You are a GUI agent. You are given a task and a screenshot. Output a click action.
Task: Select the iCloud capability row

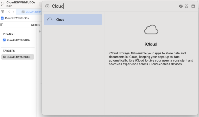(73, 19)
